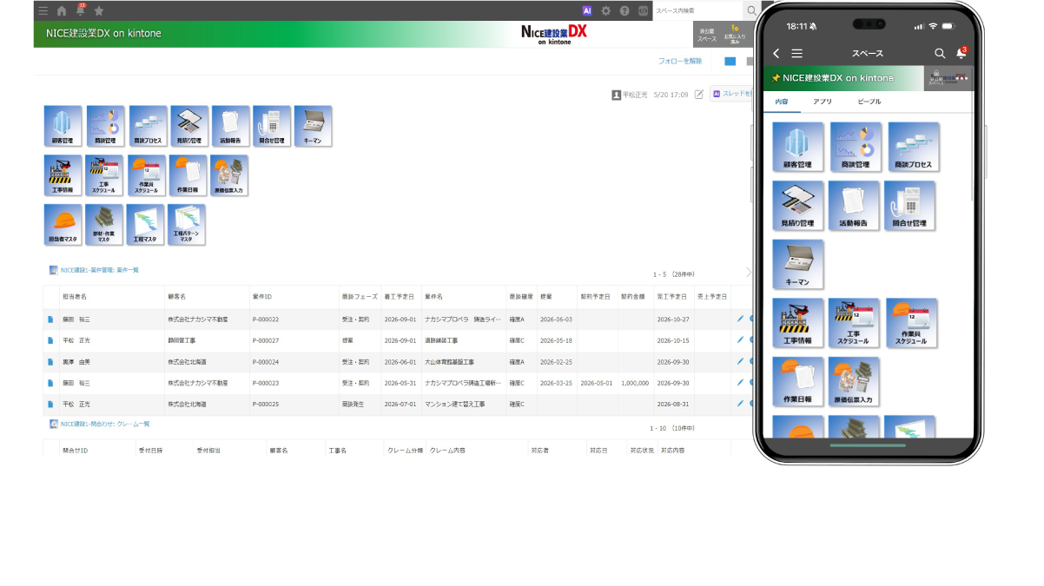
Task: Open 顧客管理 app tile in desktop view
Action: coord(63,126)
